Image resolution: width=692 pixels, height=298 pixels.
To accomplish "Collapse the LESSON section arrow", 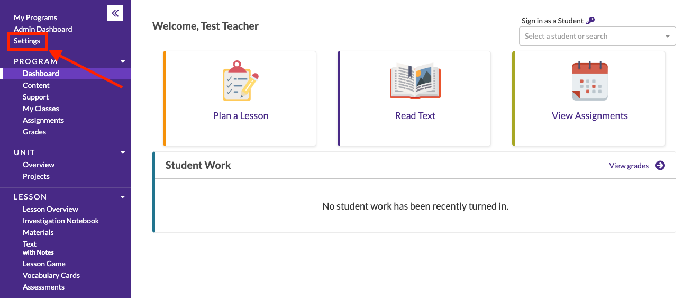I will (123, 197).
